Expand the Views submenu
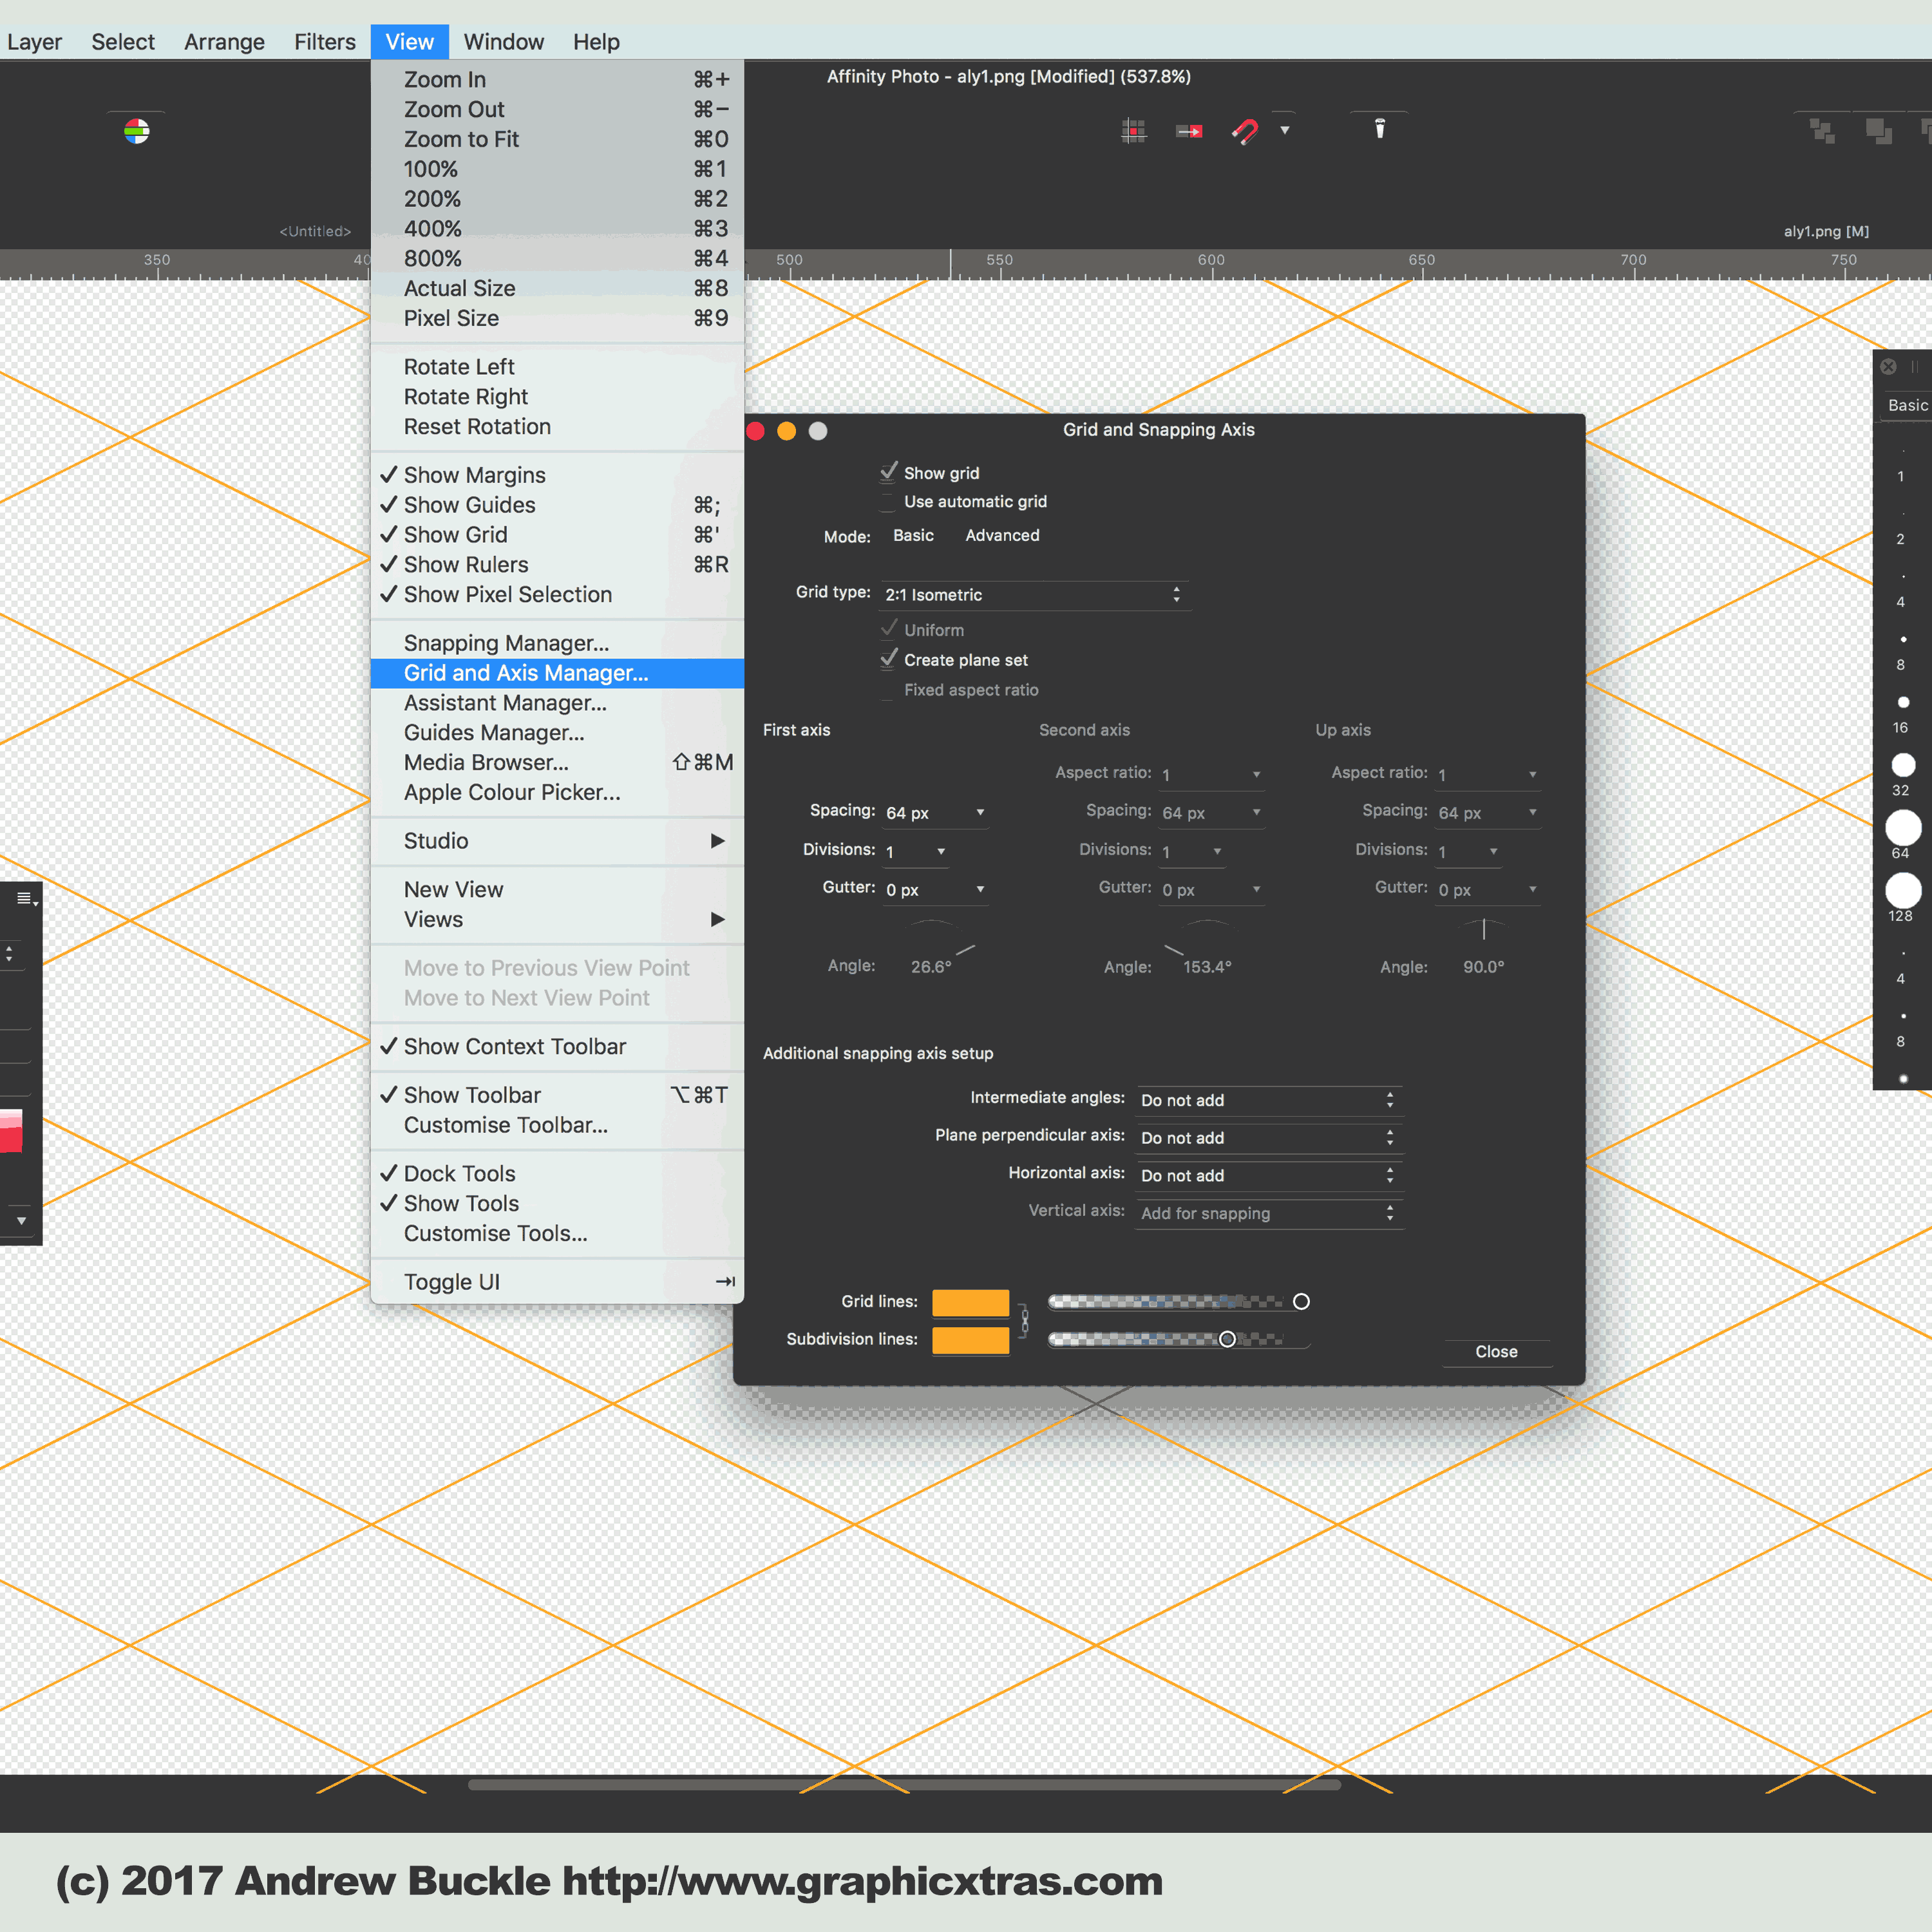This screenshot has height=1932, width=1932. click(557, 920)
